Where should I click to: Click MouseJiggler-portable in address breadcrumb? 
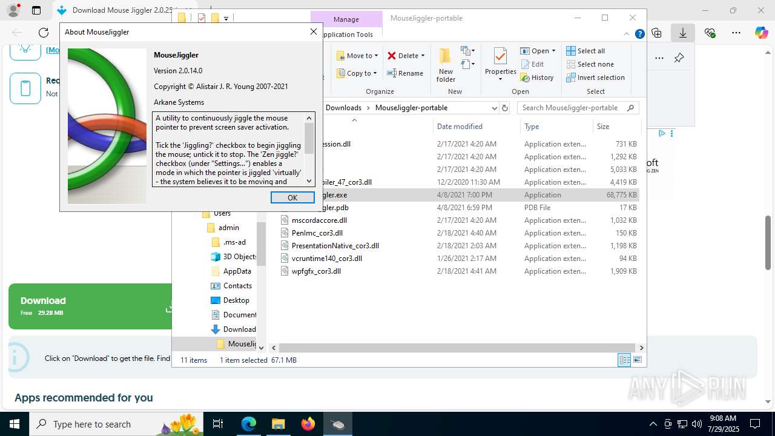pyautogui.click(x=411, y=108)
